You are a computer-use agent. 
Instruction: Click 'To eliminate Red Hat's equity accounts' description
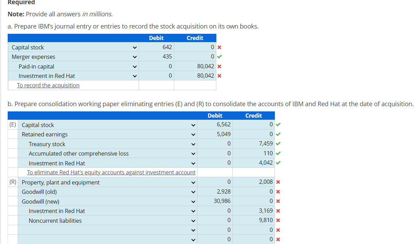(111, 173)
